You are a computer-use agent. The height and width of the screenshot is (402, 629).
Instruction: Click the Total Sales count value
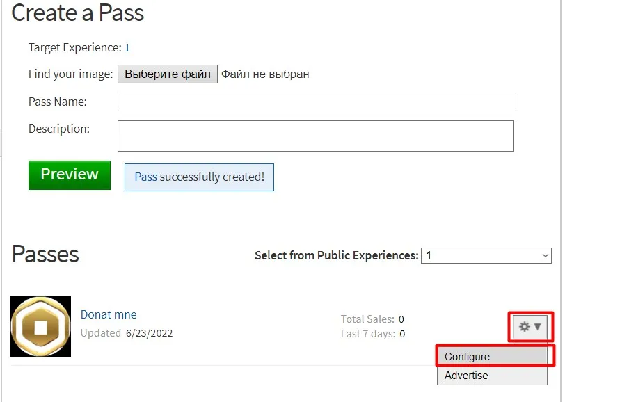tap(401, 319)
